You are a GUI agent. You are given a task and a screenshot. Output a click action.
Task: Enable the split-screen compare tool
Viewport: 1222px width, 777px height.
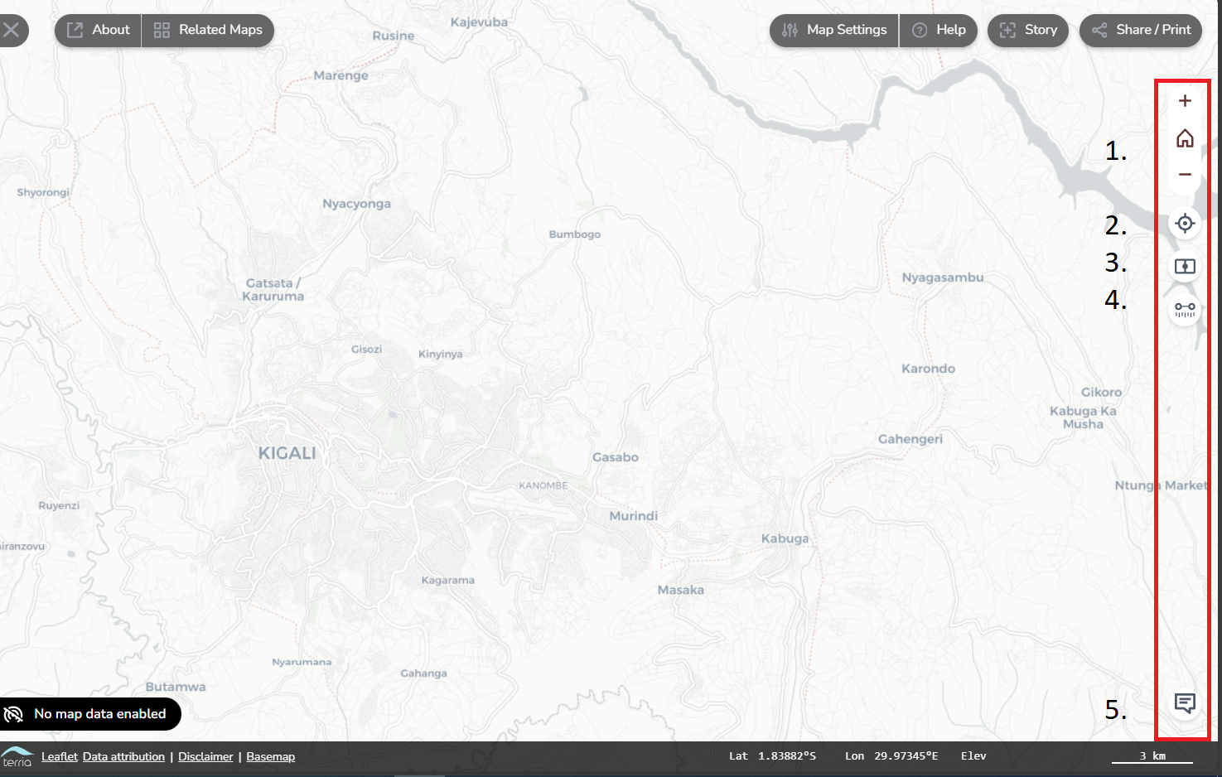(1185, 267)
